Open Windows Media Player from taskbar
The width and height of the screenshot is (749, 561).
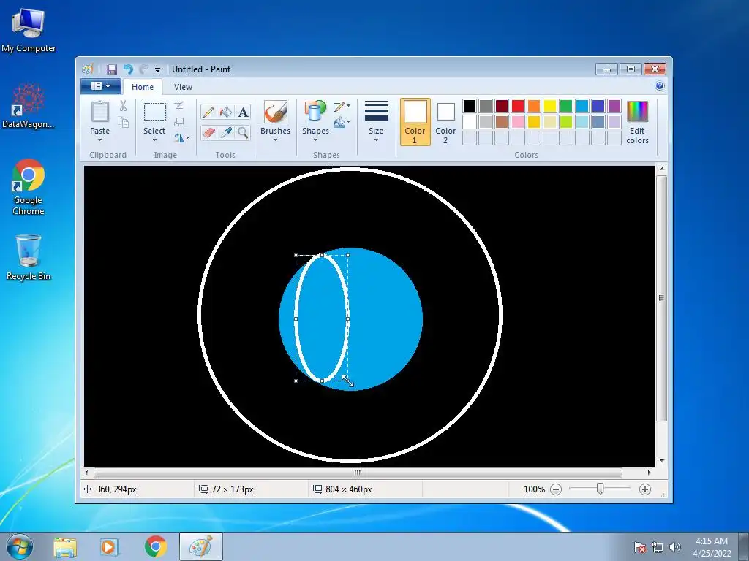pyautogui.click(x=110, y=546)
